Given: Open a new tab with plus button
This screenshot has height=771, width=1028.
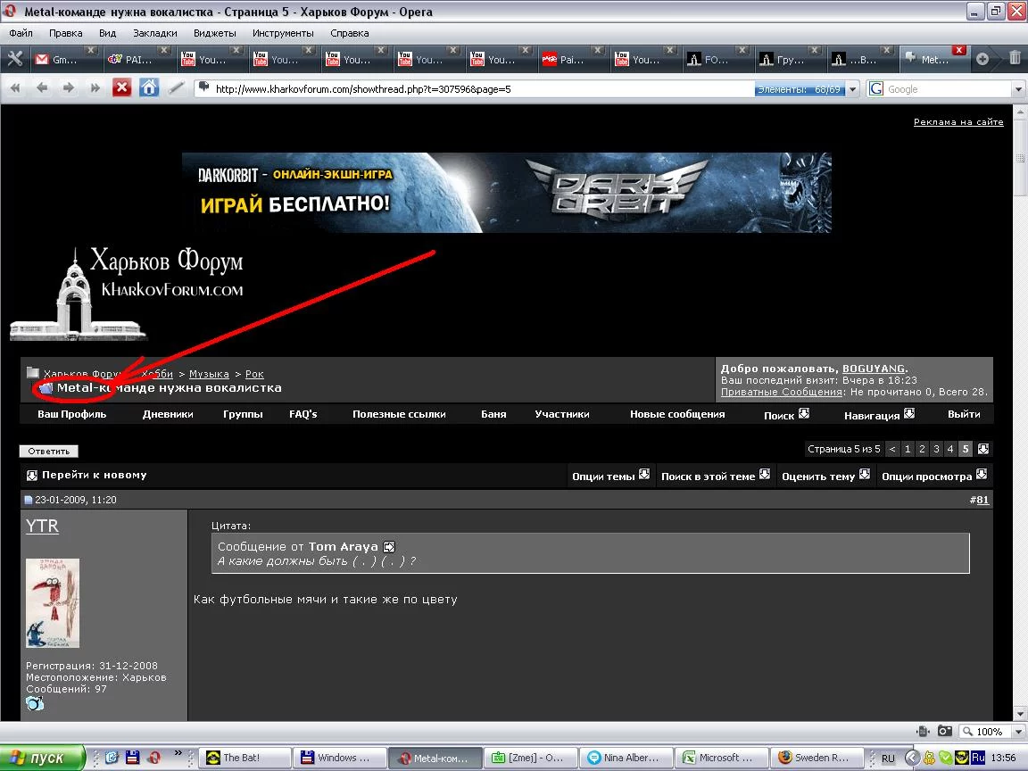Looking at the screenshot, I should [x=982, y=59].
